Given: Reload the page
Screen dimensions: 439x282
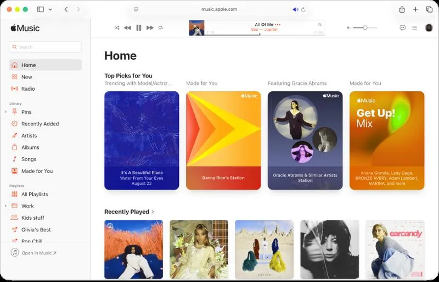Looking at the screenshot, I should (303, 9).
